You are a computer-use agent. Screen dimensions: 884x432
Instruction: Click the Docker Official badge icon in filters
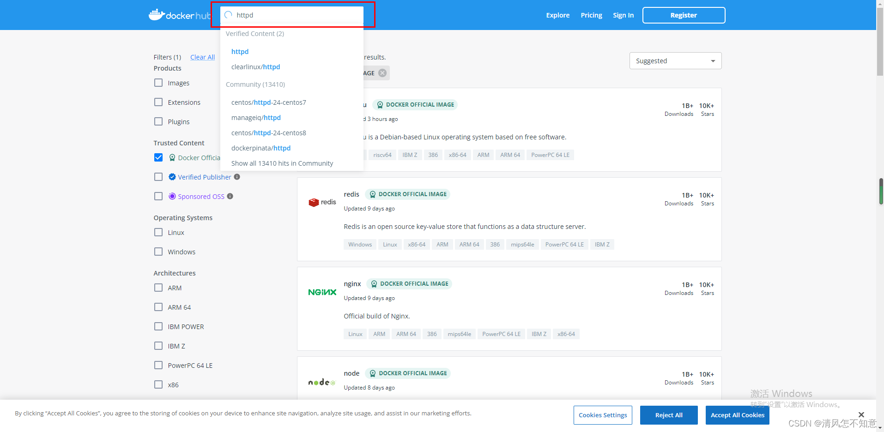pyautogui.click(x=172, y=157)
